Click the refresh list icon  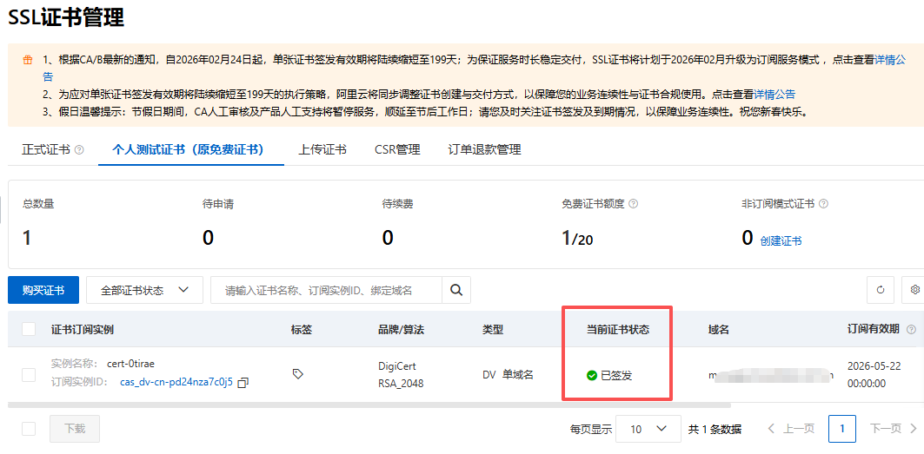(881, 290)
